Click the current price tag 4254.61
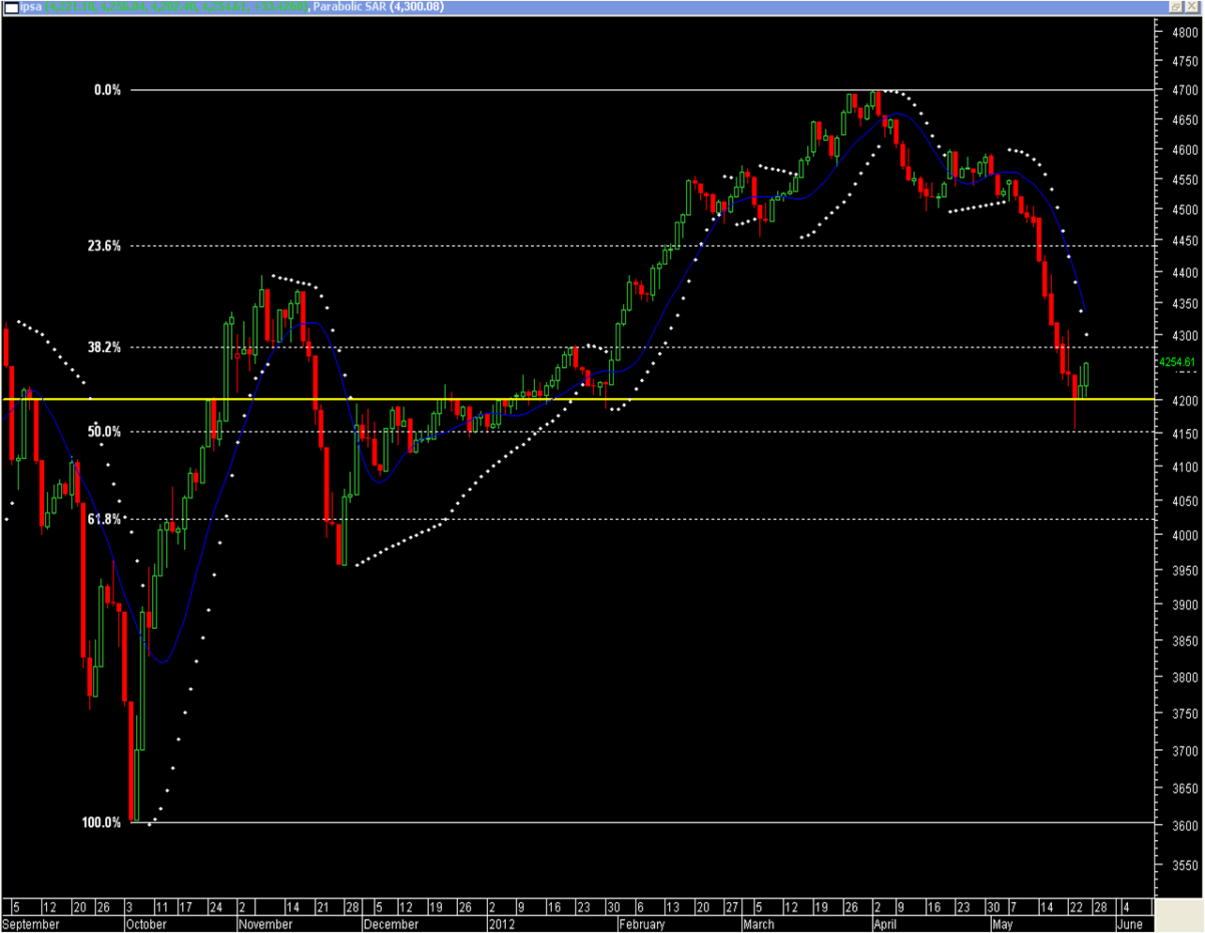This screenshot has height=933, width=1205. tap(1177, 362)
